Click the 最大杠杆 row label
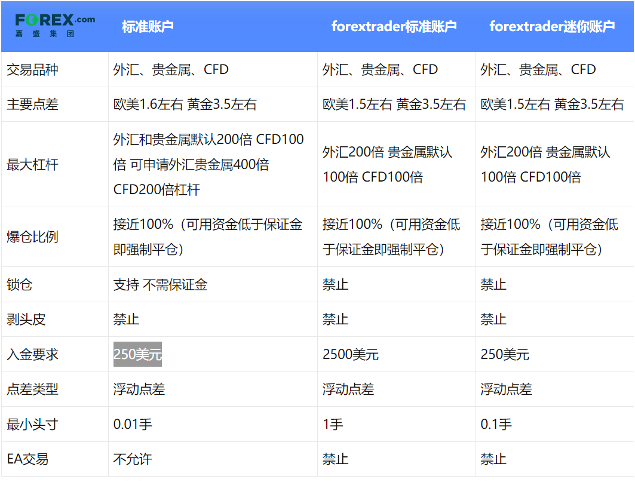The image size is (635, 482). [32, 164]
